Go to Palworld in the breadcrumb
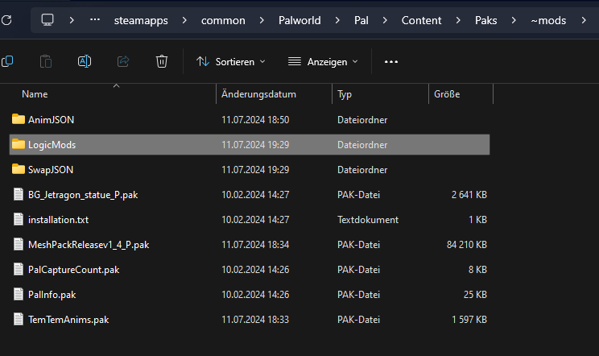Viewport: 599px width, 356px height. [299, 20]
